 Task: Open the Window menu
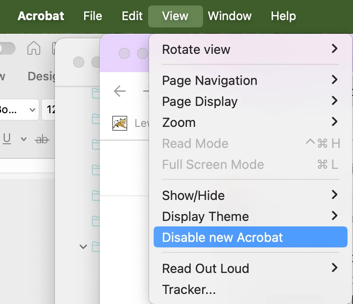(x=230, y=16)
